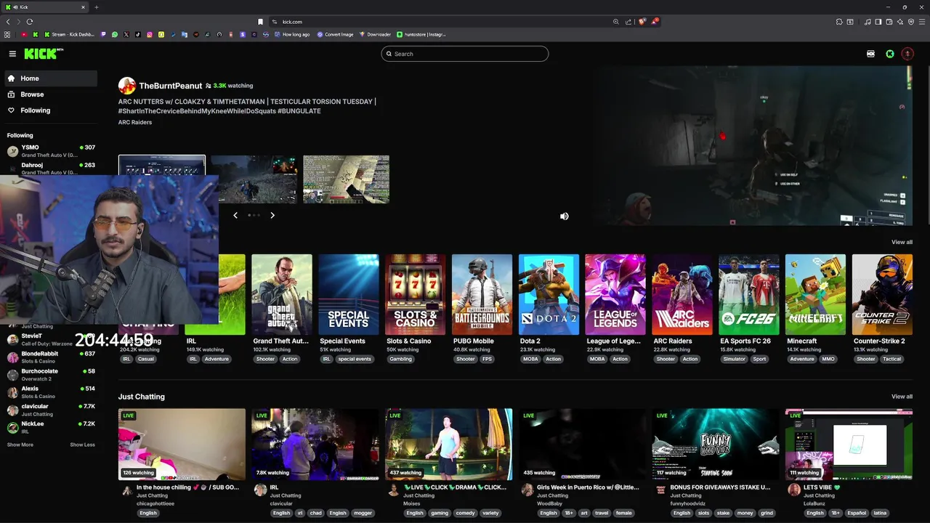
Task: Open the new tab plus button
Action: [96, 7]
